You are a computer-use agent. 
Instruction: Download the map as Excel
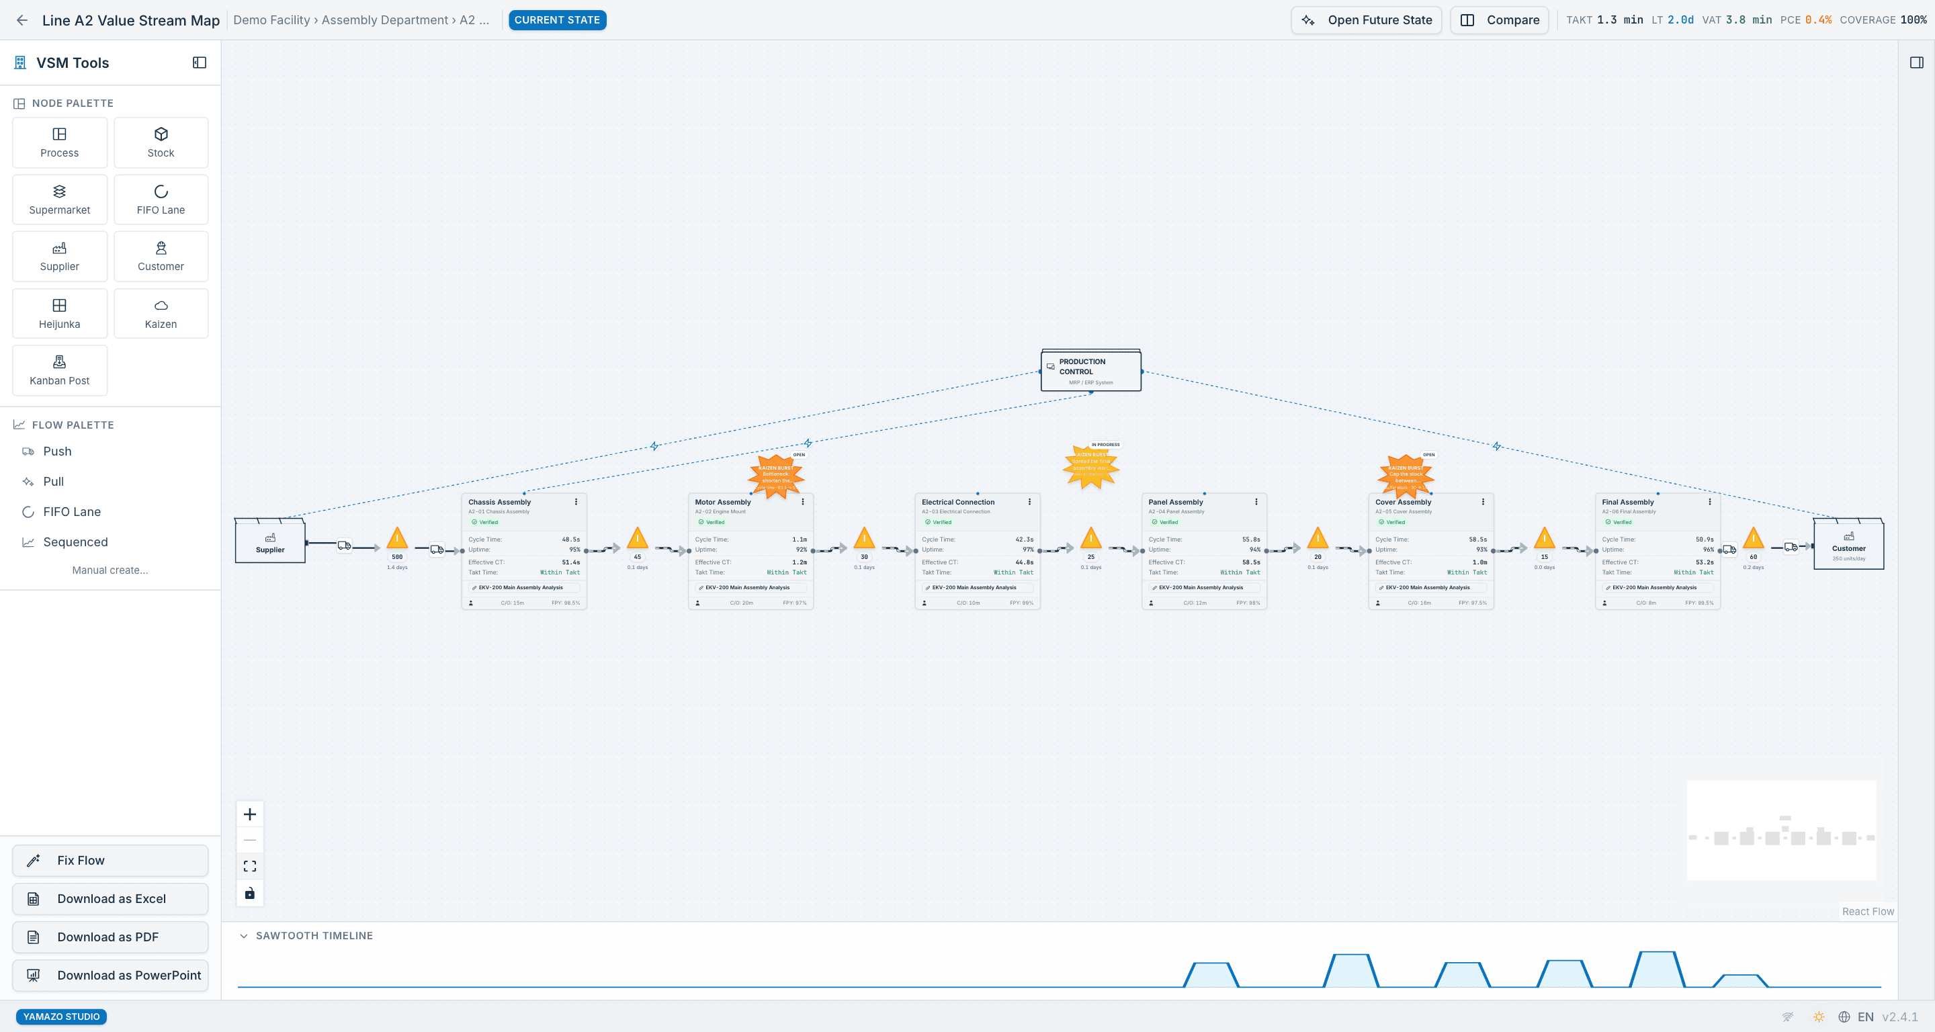tap(110, 899)
